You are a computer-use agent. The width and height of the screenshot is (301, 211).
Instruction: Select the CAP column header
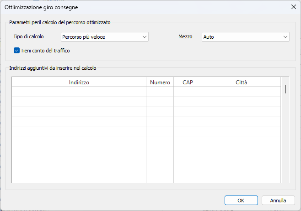[x=187, y=82]
